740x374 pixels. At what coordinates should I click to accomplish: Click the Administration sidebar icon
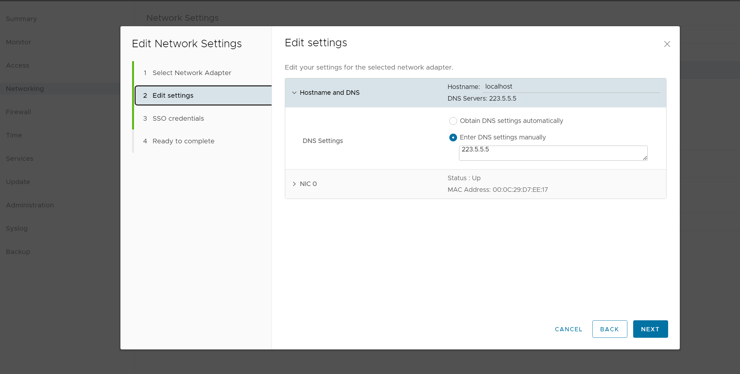coord(30,205)
